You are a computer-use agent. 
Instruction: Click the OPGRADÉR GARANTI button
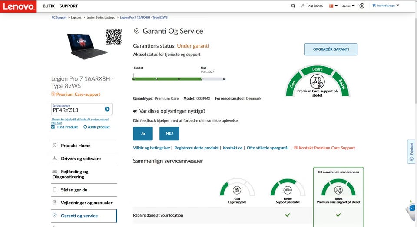[x=331, y=49]
